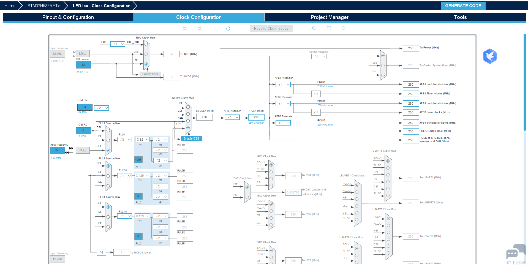Click the To Power (MHz) 250 field
The width and height of the screenshot is (528, 267).
coord(411,48)
